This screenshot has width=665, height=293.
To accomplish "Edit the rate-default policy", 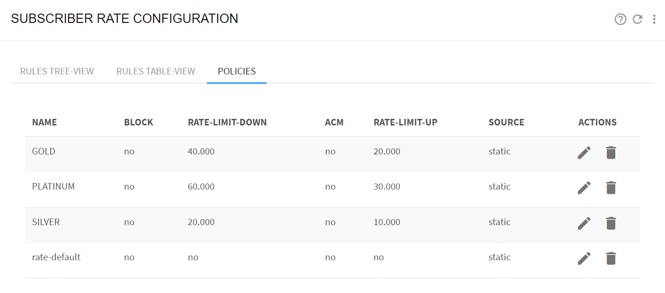I will coord(584,258).
